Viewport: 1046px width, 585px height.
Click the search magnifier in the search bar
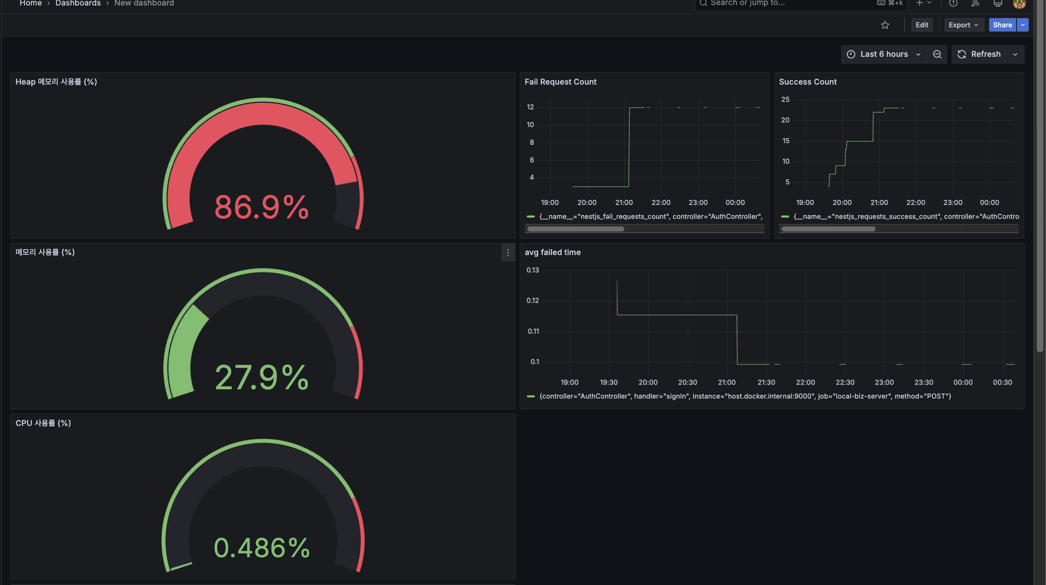[703, 3]
